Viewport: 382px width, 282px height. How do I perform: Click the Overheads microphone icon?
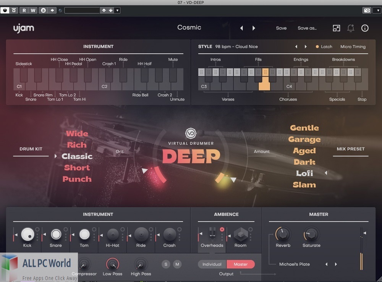pyautogui.click(x=212, y=234)
